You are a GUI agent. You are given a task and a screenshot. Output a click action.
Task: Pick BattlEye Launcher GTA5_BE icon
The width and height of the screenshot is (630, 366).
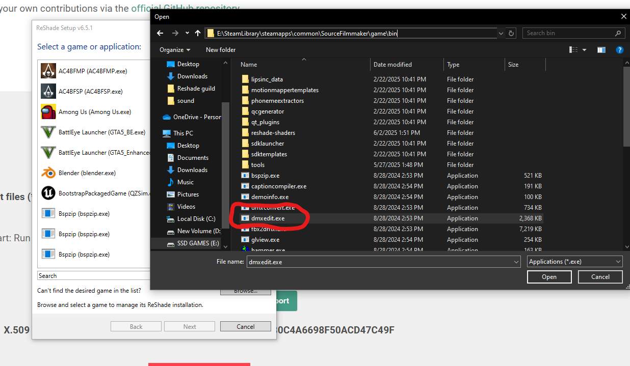click(x=48, y=132)
